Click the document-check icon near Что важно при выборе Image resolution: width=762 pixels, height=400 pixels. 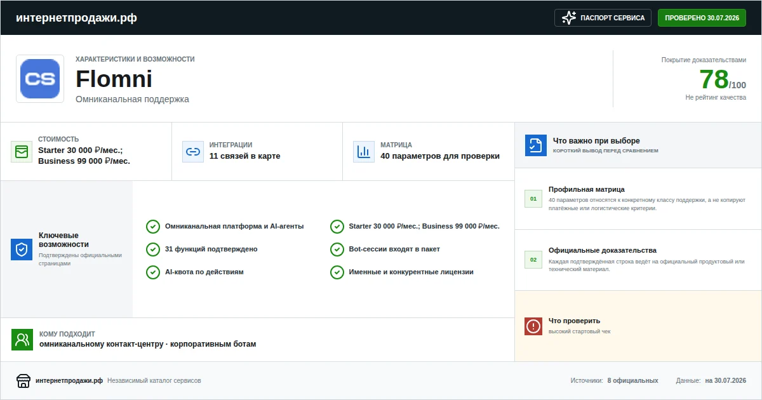[x=536, y=145]
